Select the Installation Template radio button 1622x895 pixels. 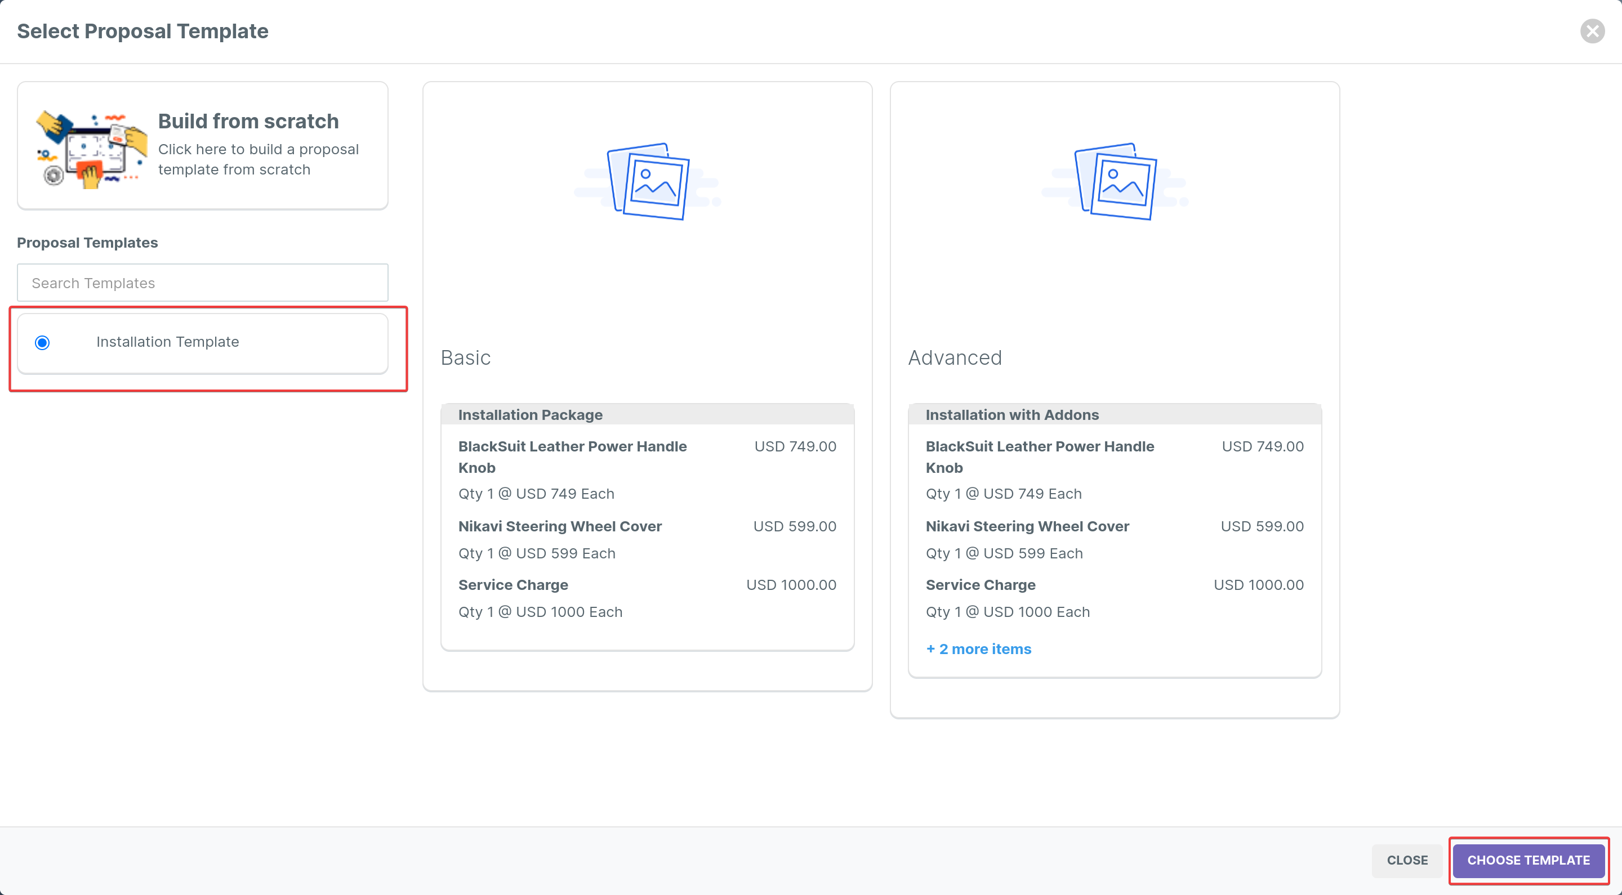point(42,342)
